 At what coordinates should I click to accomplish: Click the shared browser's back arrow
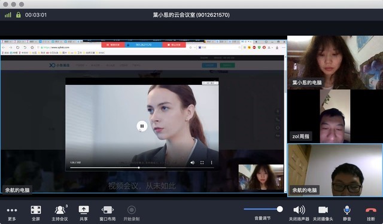click(4, 48)
